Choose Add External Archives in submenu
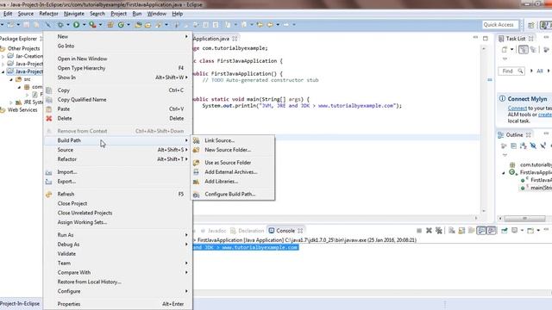Viewport: 552px width, 310px height. click(x=232, y=172)
